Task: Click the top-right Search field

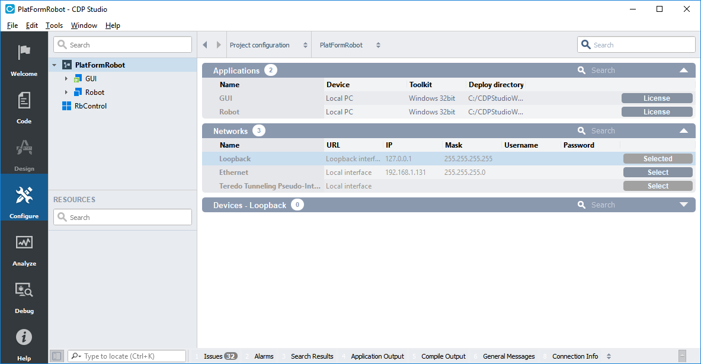Action: click(636, 44)
